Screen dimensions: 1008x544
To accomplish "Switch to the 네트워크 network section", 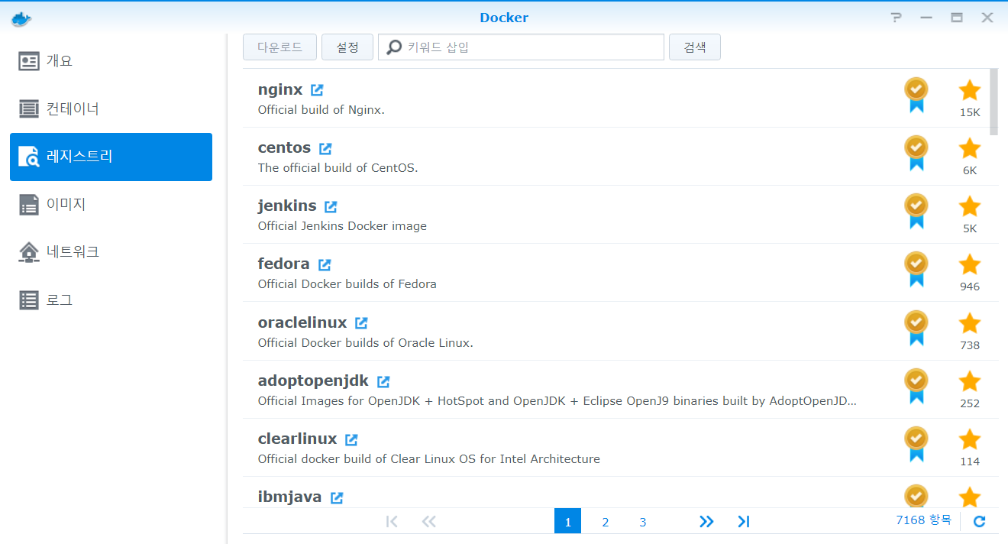I will click(x=111, y=251).
